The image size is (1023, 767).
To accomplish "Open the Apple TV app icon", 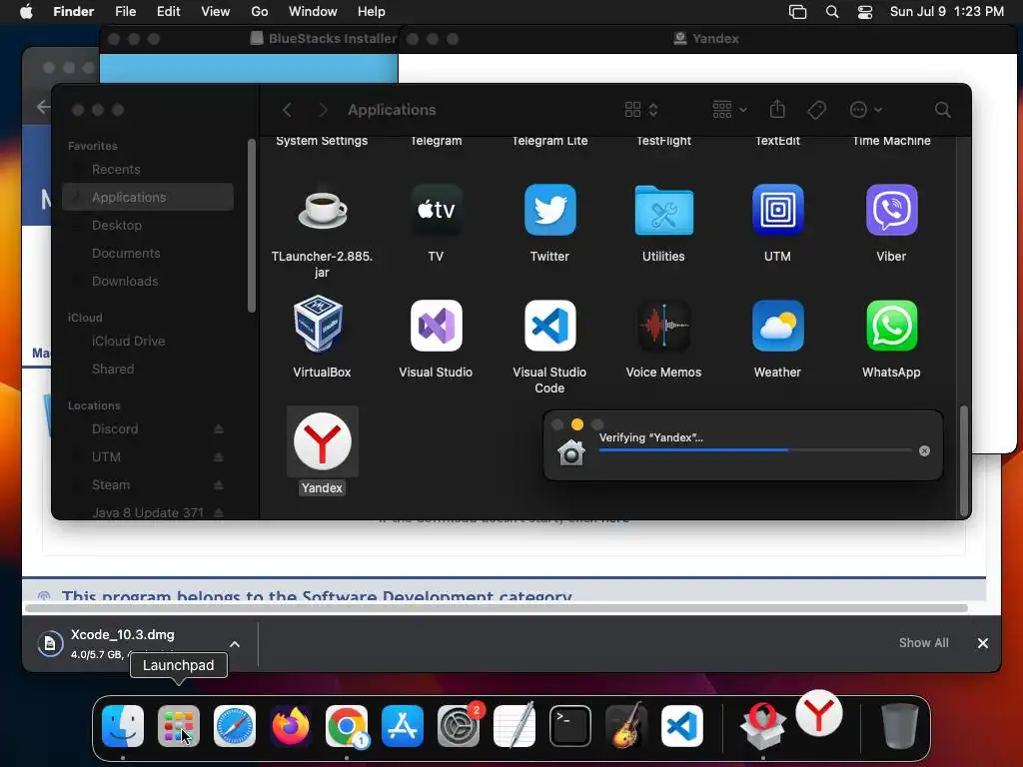I will [436, 210].
